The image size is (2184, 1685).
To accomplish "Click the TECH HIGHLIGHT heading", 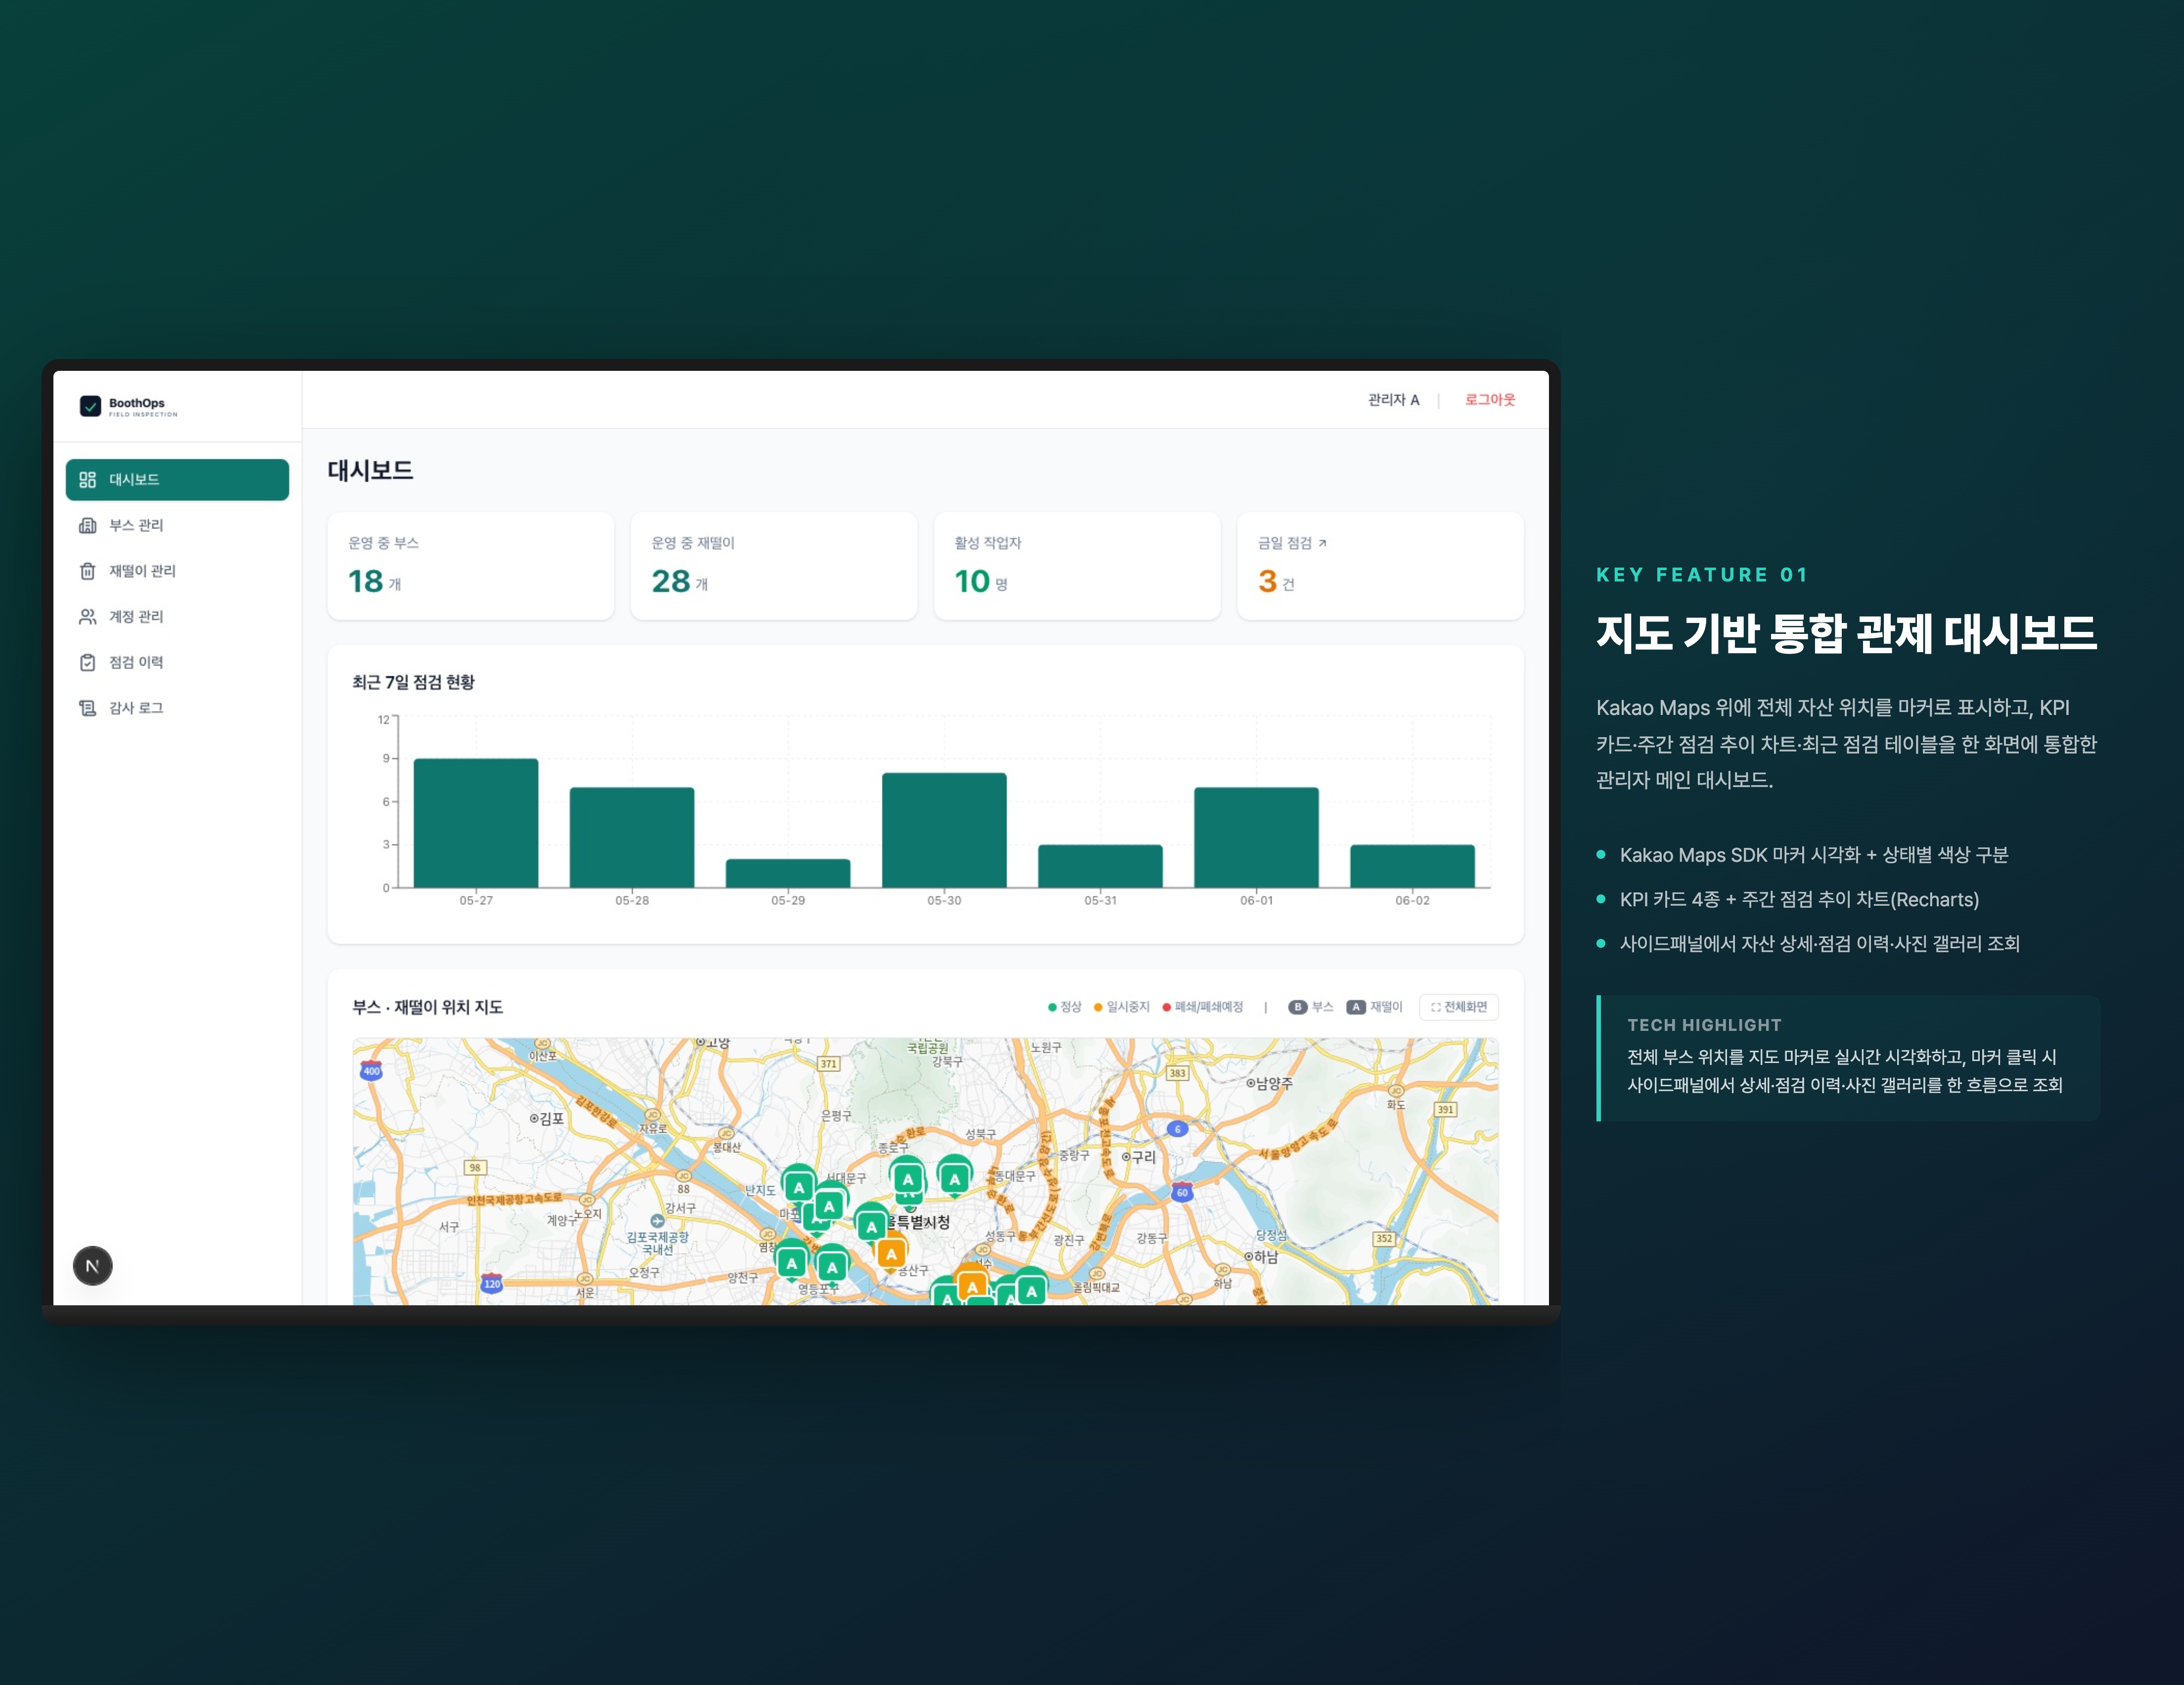I will [x=1704, y=1025].
